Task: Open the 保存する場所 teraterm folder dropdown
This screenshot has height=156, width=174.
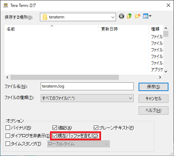Action: coord(78,17)
